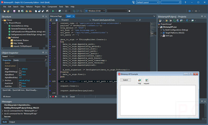Open the Windows 32-bit platform dropdown

click(95, 11)
